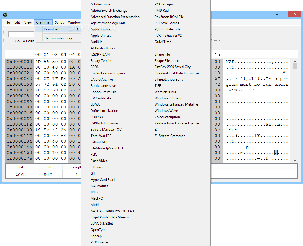
Task: Open the File menu
Action: click(x=7, y=22)
